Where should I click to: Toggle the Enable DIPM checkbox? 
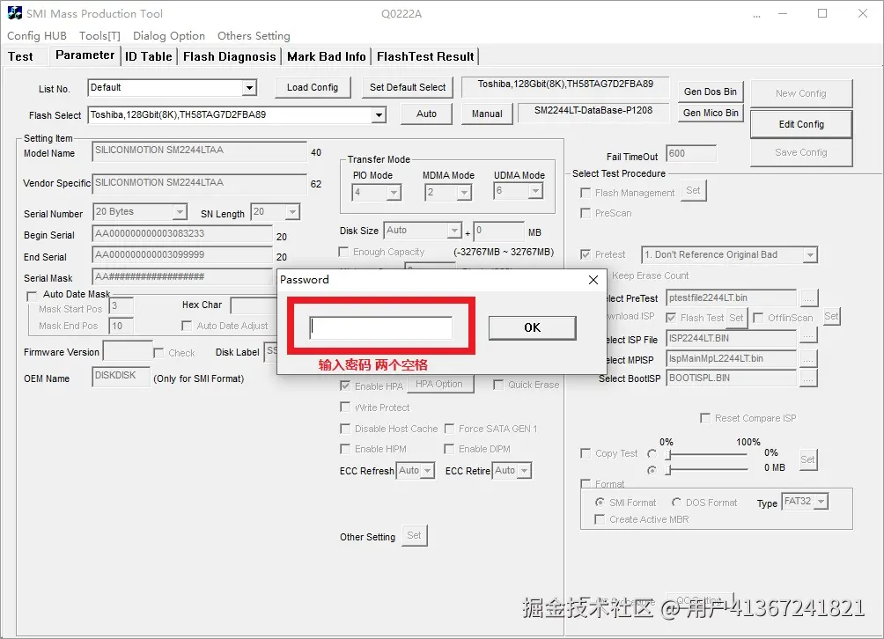coord(449,449)
